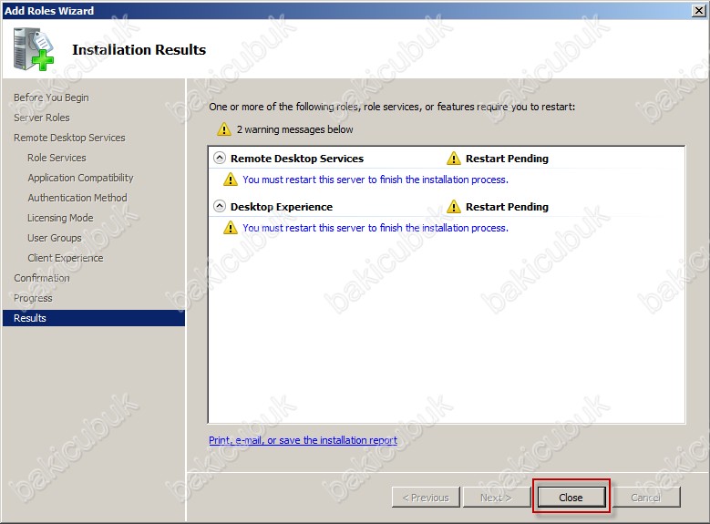The image size is (710, 524).
Task: Click Restart Pending warning icon for Desktop Experience
Action: click(453, 207)
